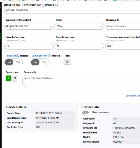Click the Hub Mesh link

pyautogui.click(x=11, y=56)
